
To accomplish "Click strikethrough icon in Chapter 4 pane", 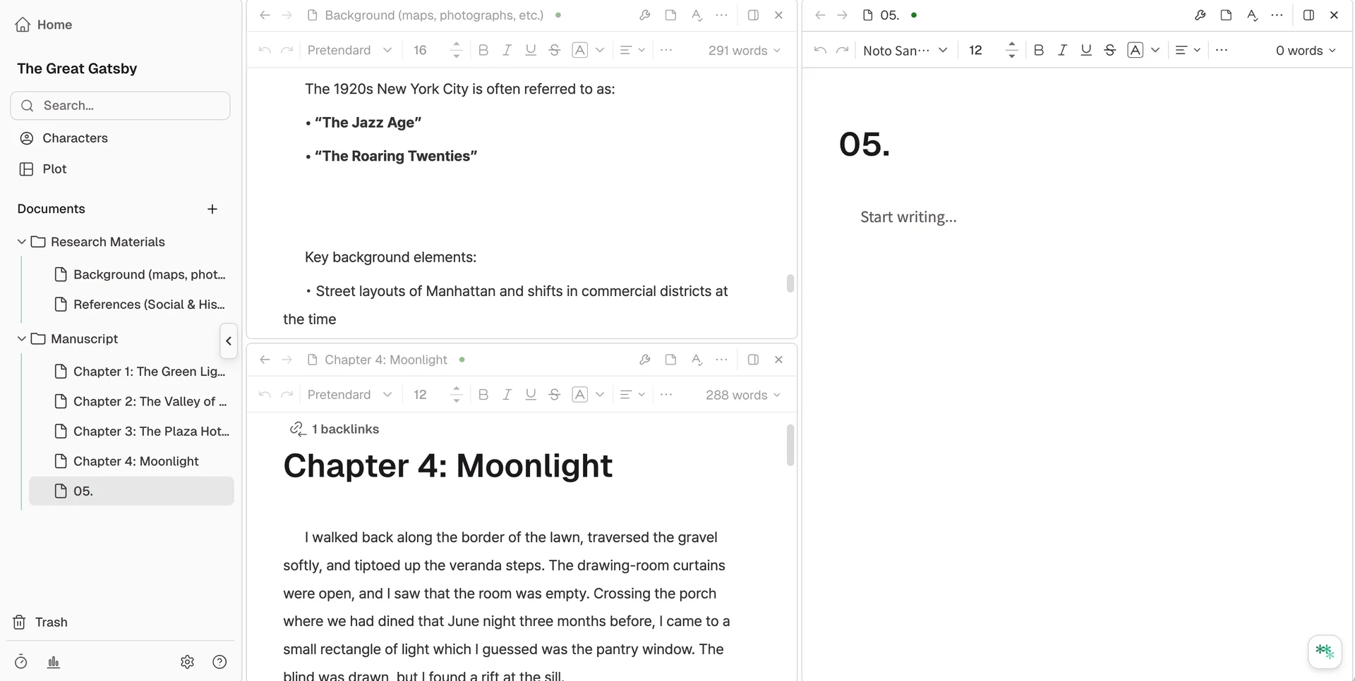I will tap(555, 395).
